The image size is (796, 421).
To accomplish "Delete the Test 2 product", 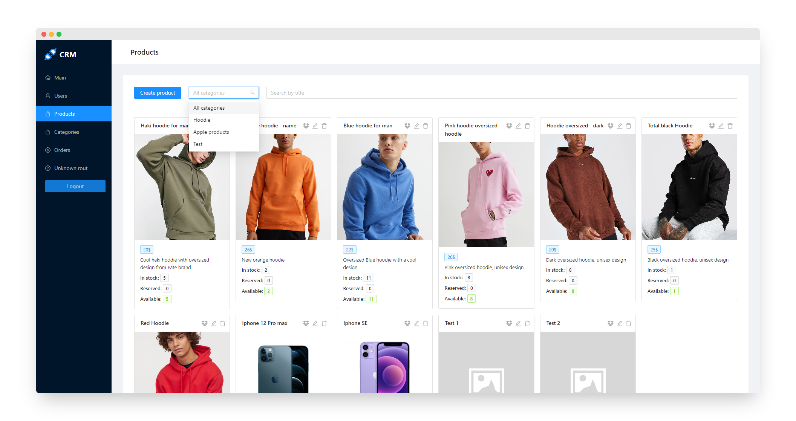I will click(629, 323).
